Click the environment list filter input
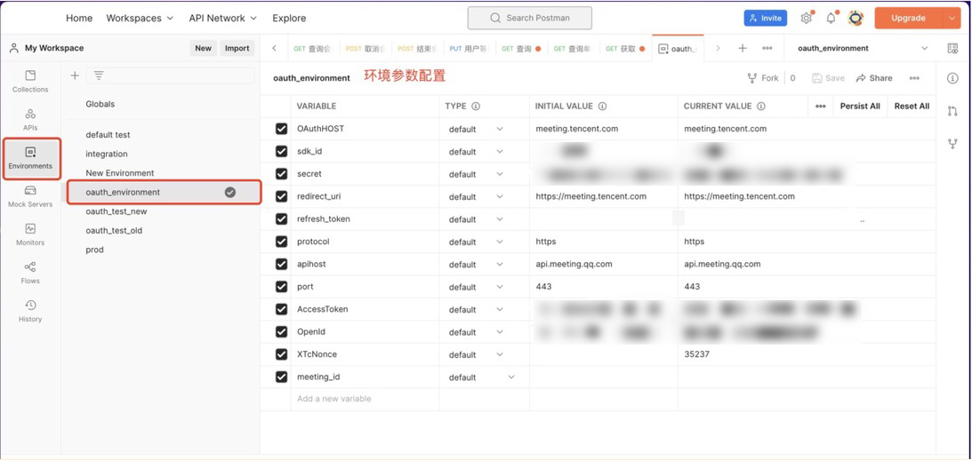Image resolution: width=972 pixels, height=460 pixels. 170,75
